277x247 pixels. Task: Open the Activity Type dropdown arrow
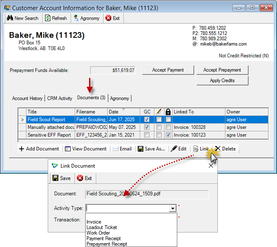[173, 208]
